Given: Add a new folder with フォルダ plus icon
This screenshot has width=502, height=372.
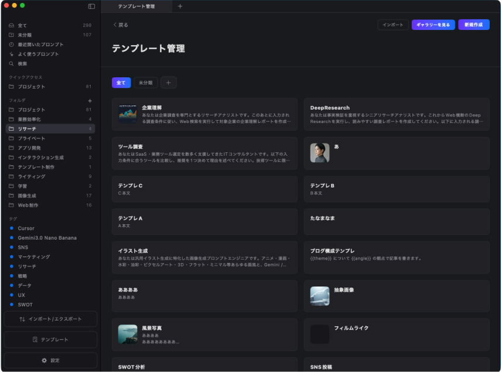Looking at the screenshot, I should click(x=90, y=101).
